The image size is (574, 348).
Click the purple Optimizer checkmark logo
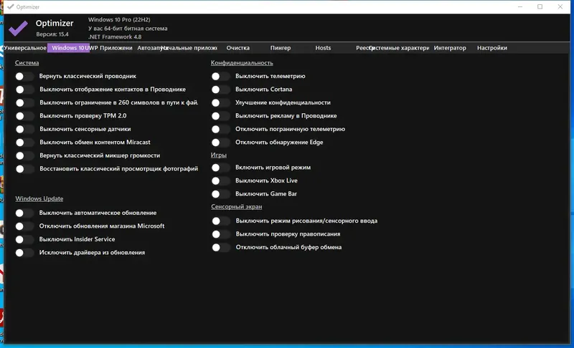coord(19,28)
